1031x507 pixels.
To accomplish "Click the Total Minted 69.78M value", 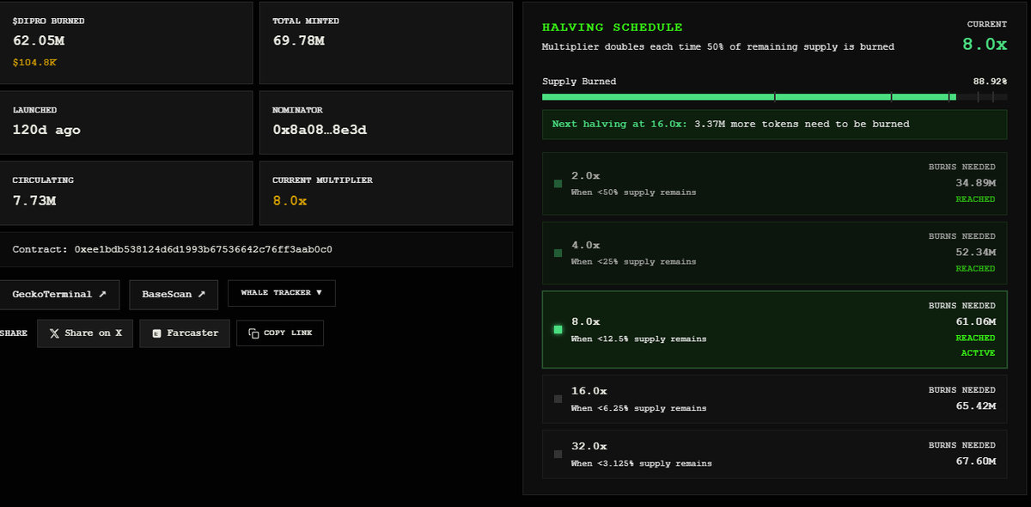I will coord(298,40).
